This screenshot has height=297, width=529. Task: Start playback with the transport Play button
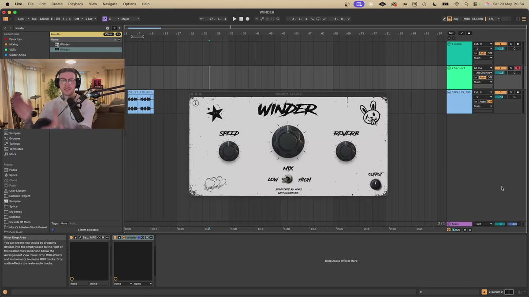pos(235,19)
